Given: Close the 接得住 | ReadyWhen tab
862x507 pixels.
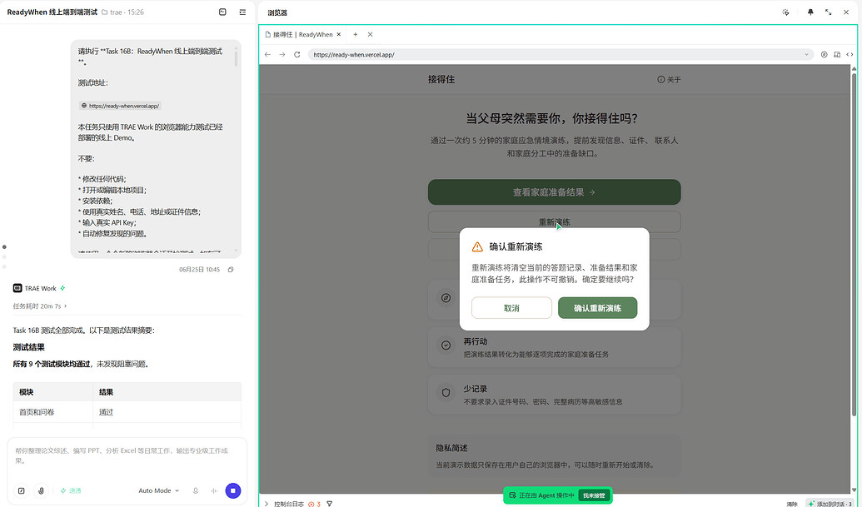Looking at the screenshot, I should [339, 34].
